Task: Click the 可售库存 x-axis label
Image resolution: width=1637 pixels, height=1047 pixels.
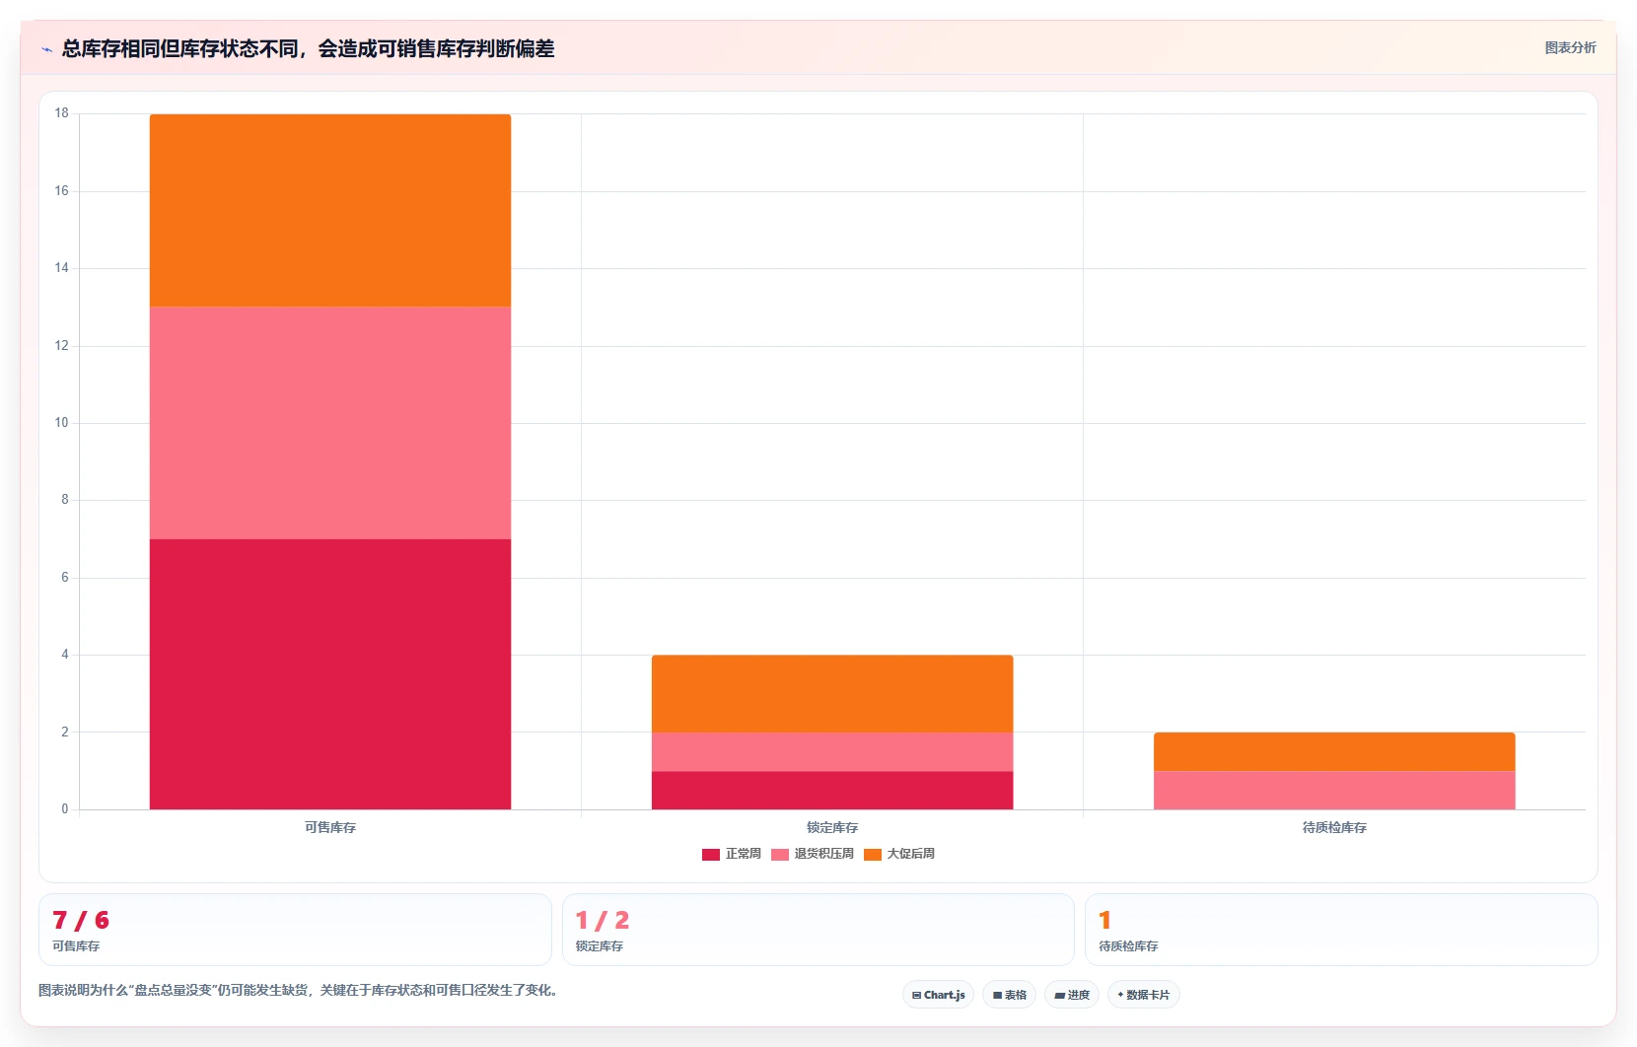Action: (x=330, y=828)
